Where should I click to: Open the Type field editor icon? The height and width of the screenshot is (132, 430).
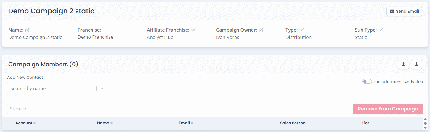[x=302, y=30]
